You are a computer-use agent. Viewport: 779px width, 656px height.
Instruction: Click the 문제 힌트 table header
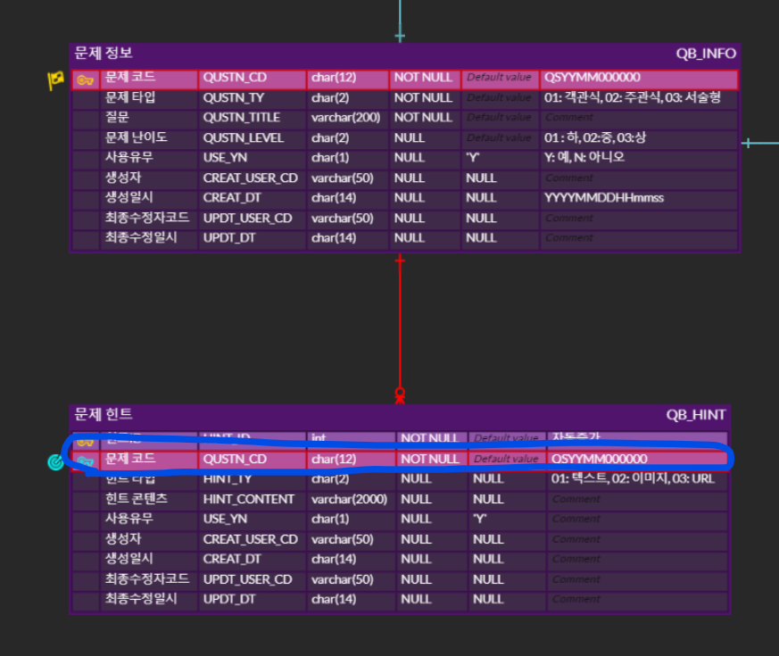pyautogui.click(x=357, y=415)
